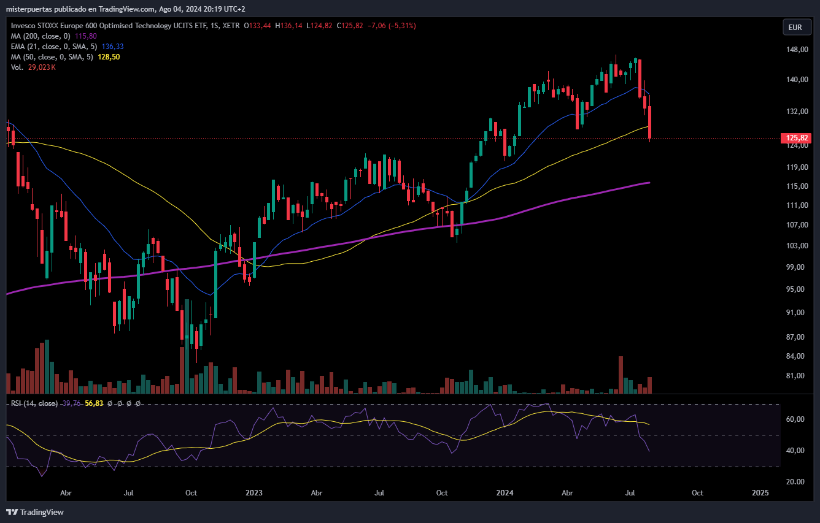Click the 2025 label on the time axis
This screenshot has width=820, height=523.
(760, 492)
